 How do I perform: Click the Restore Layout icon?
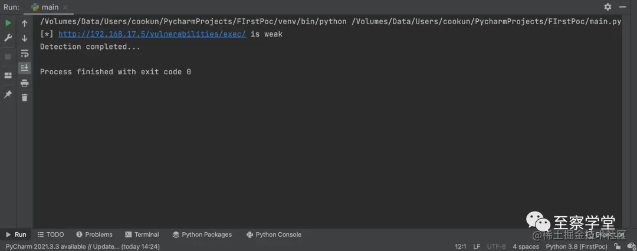point(8,75)
